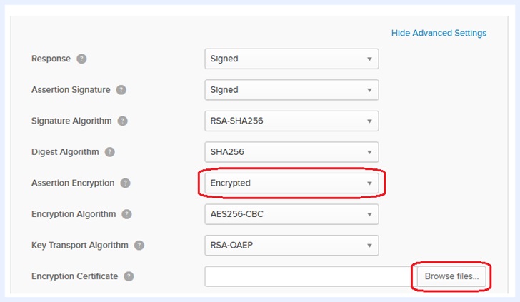
Task: Expand Encryption Algorithm AES256-CBC dropdown
Action: click(x=291, y=214)
